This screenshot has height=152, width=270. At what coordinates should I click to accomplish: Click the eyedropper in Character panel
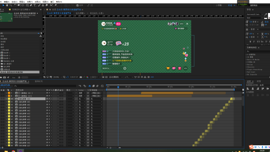click(266, 14)
